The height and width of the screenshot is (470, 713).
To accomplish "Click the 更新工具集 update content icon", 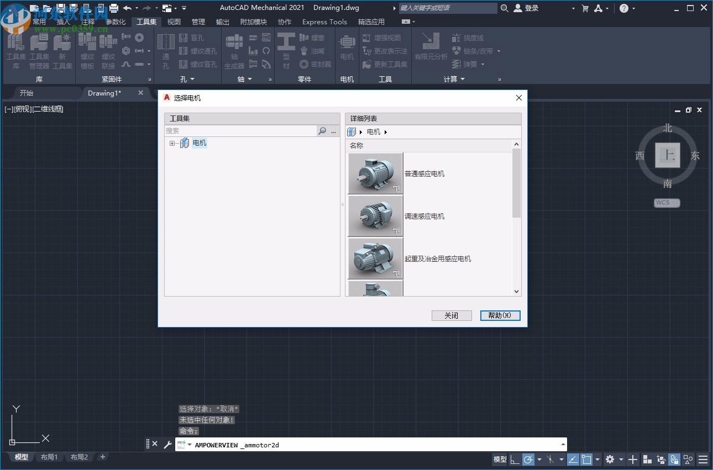I will [386, 64].
